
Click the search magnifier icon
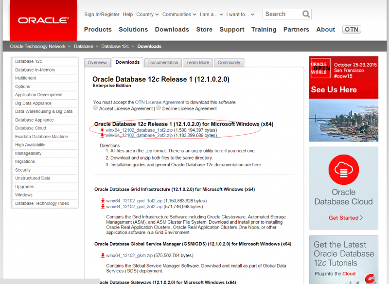(x=306, y=14)
